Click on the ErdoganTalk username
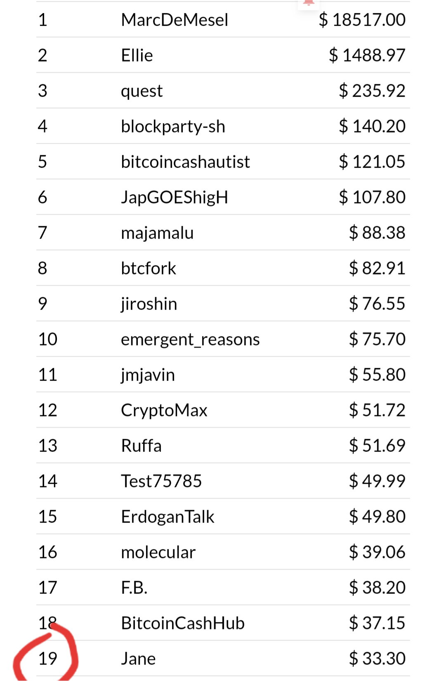 point(168,517)
